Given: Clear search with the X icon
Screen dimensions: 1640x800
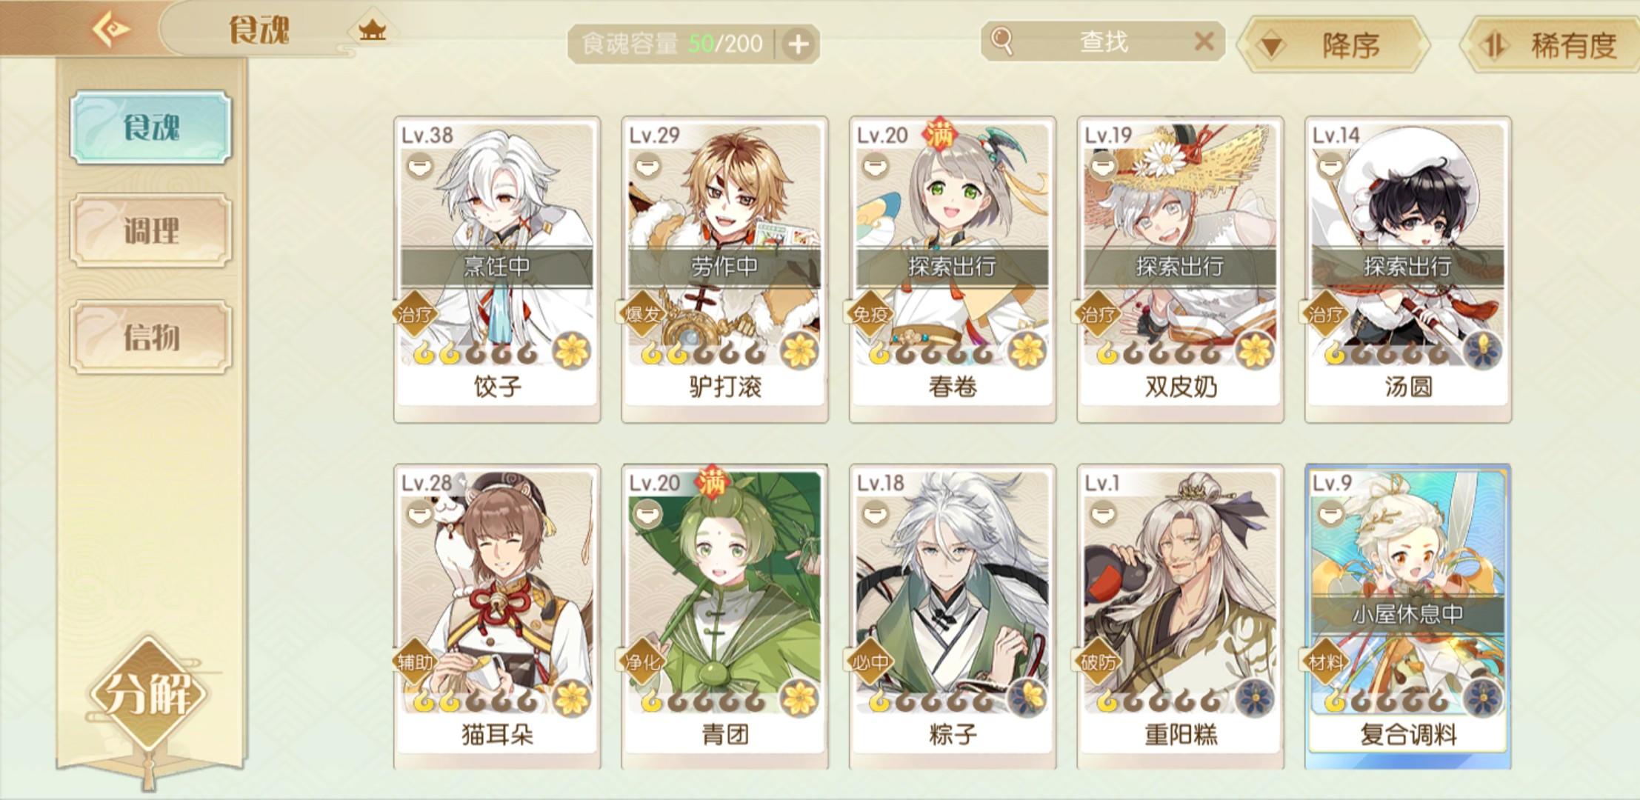Looking at the screenshot, I should coord(1204,41).
